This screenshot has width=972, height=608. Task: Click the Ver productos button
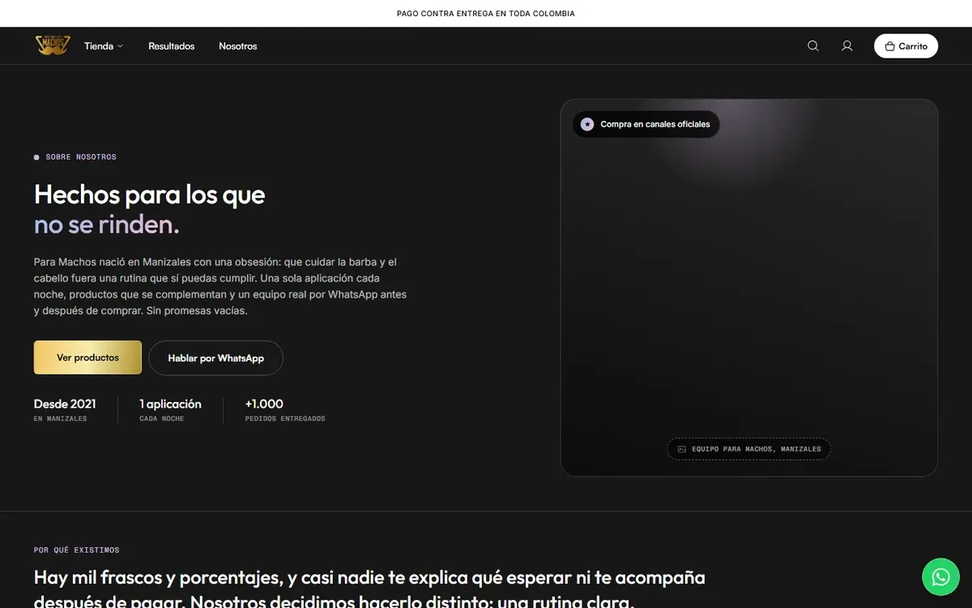click(87, 358)
